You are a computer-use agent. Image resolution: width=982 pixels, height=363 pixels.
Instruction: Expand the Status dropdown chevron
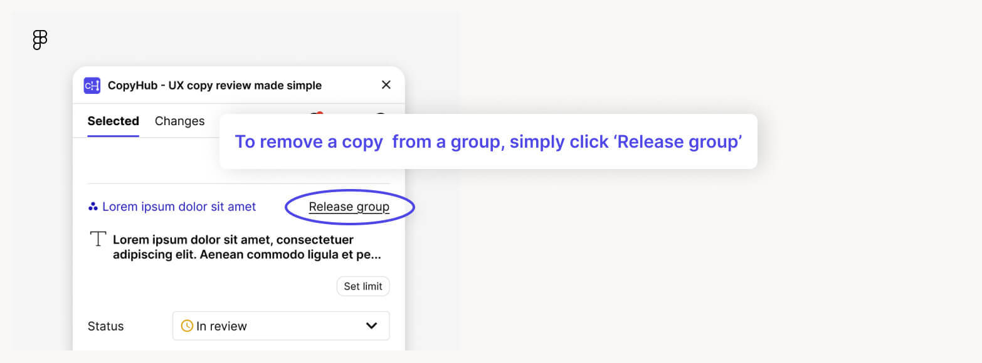371,325
